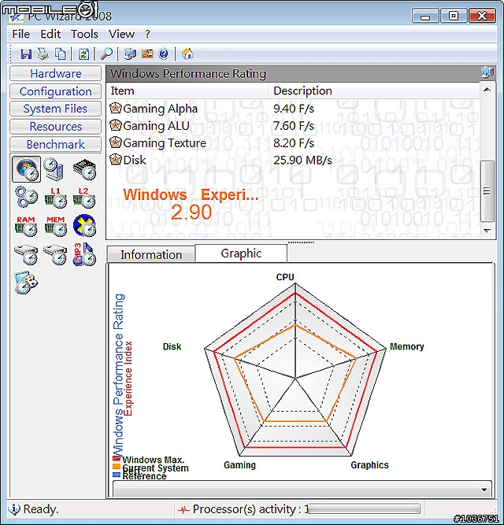Click the icon beside Gaming ALU row
The image size is (504, 525).
pos(116,126)
